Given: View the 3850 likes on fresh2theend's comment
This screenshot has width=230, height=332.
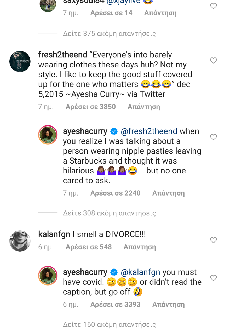Looking at the screenshot, I should click(x=90, y=107).
